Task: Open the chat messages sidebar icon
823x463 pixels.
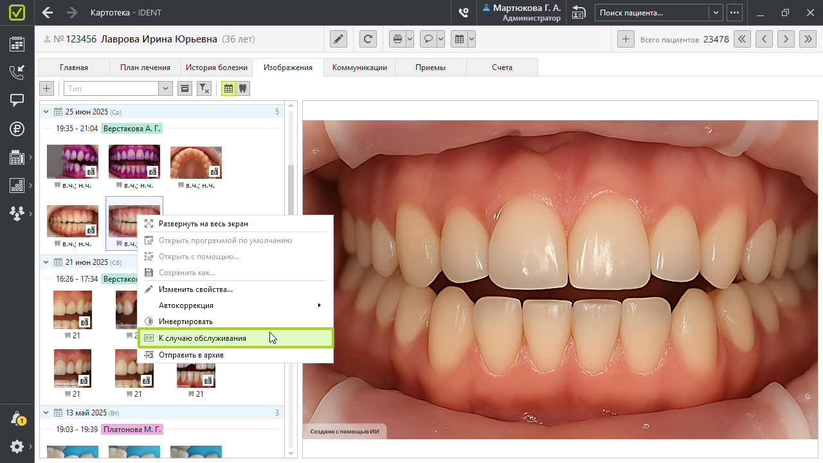Action: point(17,100)
